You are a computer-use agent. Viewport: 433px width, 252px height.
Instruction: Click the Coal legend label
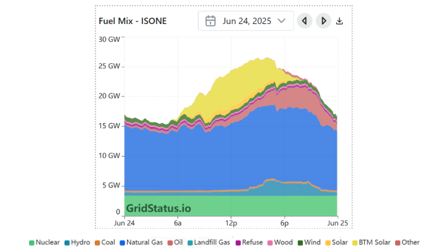108,243
